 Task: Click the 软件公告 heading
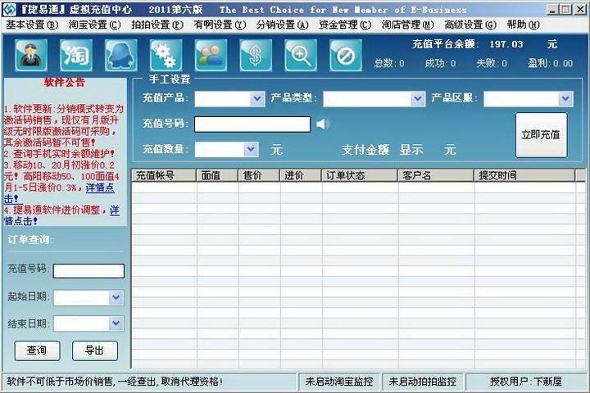65,83
